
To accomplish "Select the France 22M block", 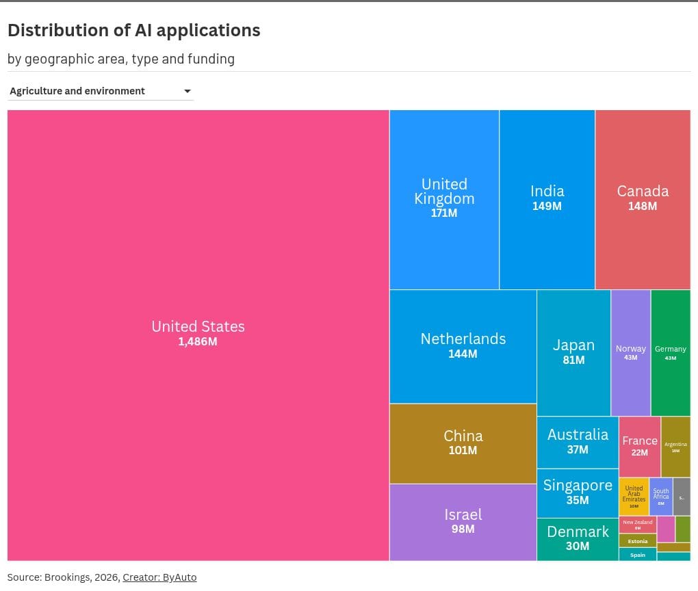I will pos(640,447).
